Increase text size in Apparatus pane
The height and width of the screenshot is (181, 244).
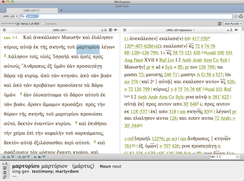click(231, 30)
